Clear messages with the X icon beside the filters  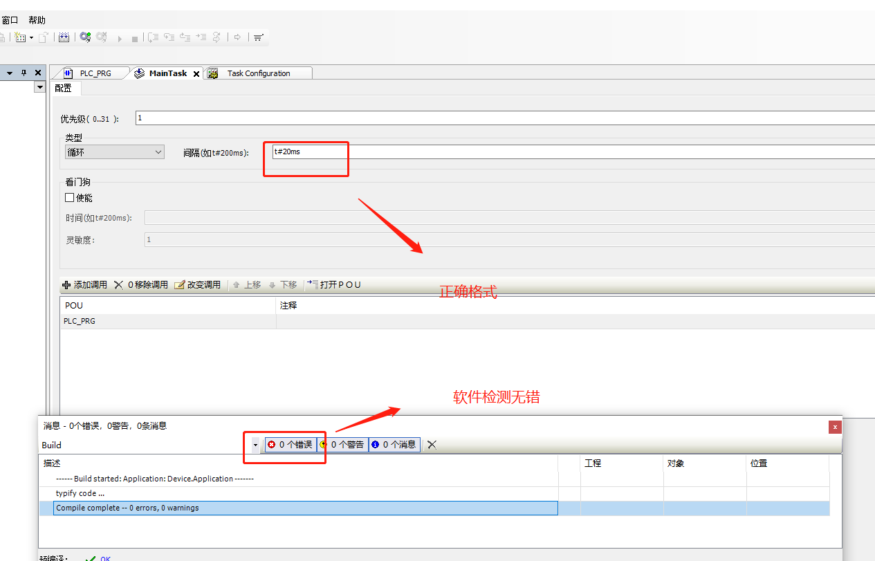[432, 445]
